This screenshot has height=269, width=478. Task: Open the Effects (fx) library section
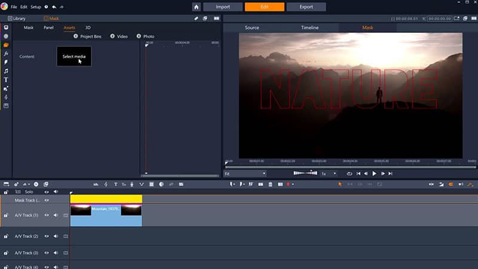click(x=6, y=53)
